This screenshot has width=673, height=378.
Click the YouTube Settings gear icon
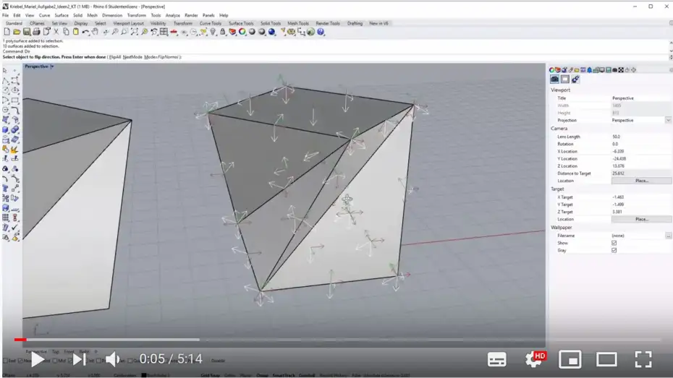point(533,359)
